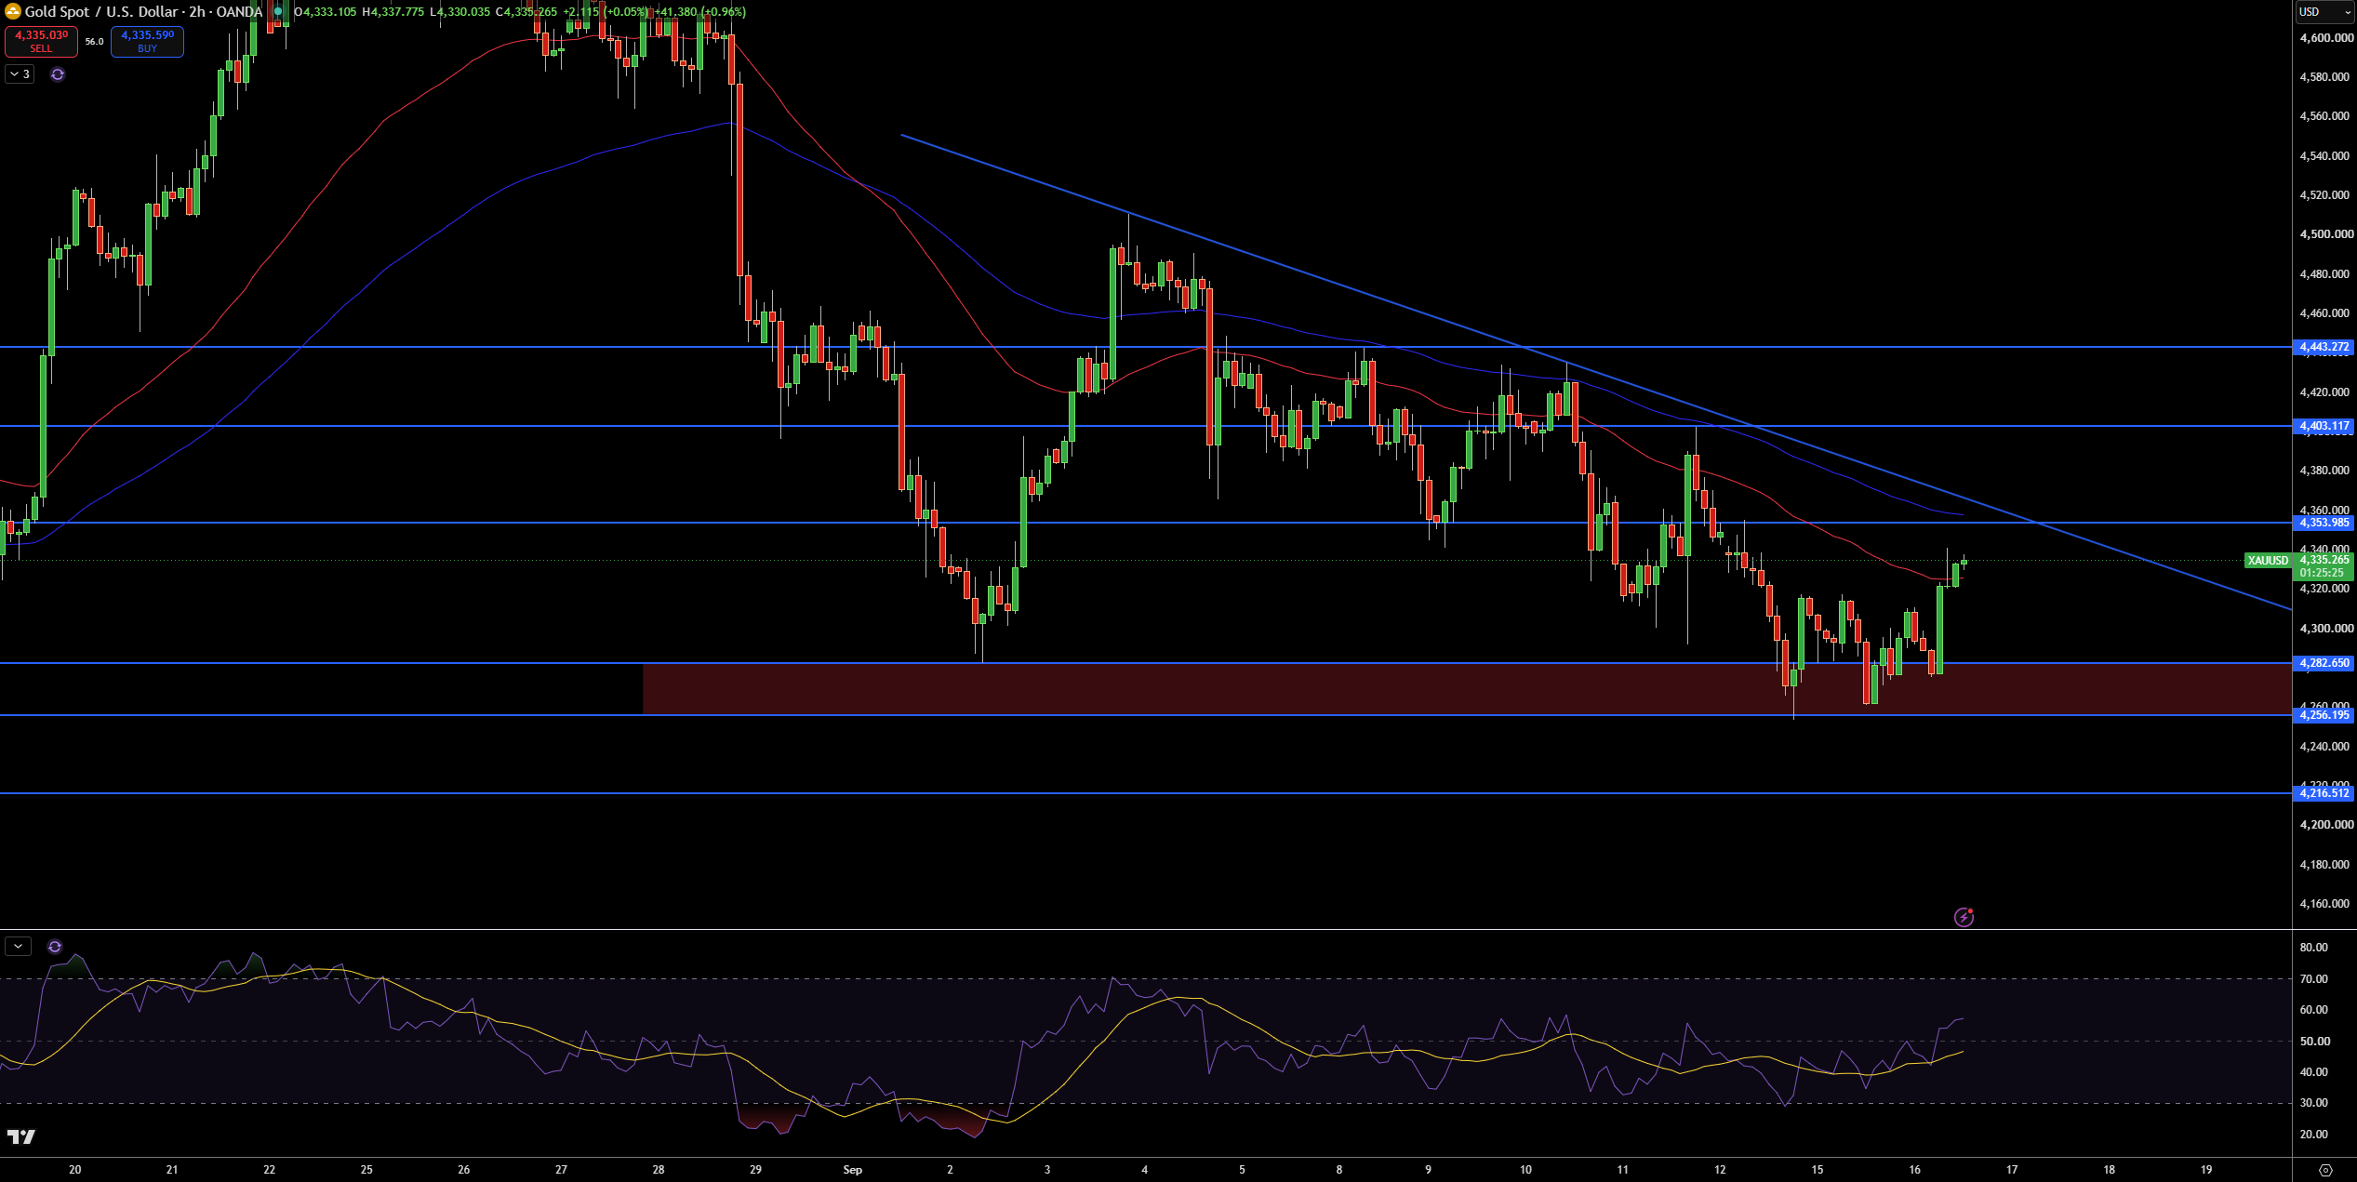The height and width of the screenshot is (1182, 2357).
Task: Click the Sep label on time axis
Action: (x=852, y=1170)
